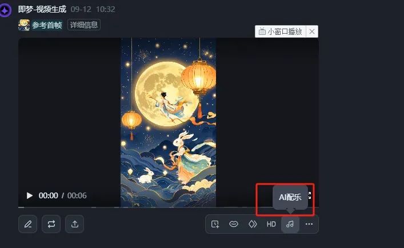Click the 参考首帧 reference thumbnail
Image resolution: width=404 pixels, height=248 pixels.
(24, 25)
